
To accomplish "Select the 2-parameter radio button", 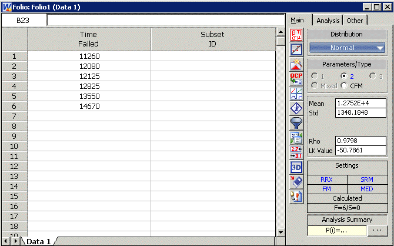I will coord(344,77).
